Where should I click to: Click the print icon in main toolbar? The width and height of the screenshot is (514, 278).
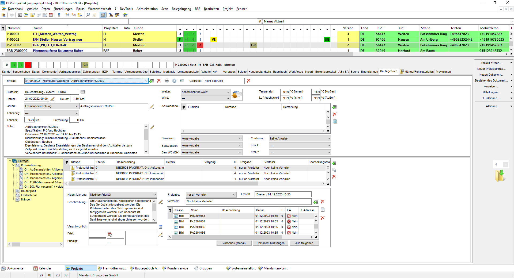[x=12, y=15]
